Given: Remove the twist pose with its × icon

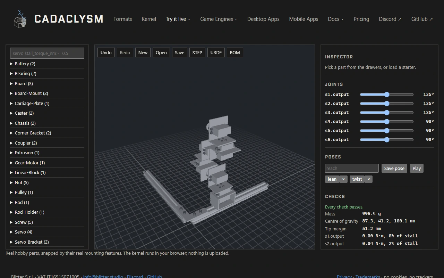Looking at the screenshot, I should click(368, 179).
